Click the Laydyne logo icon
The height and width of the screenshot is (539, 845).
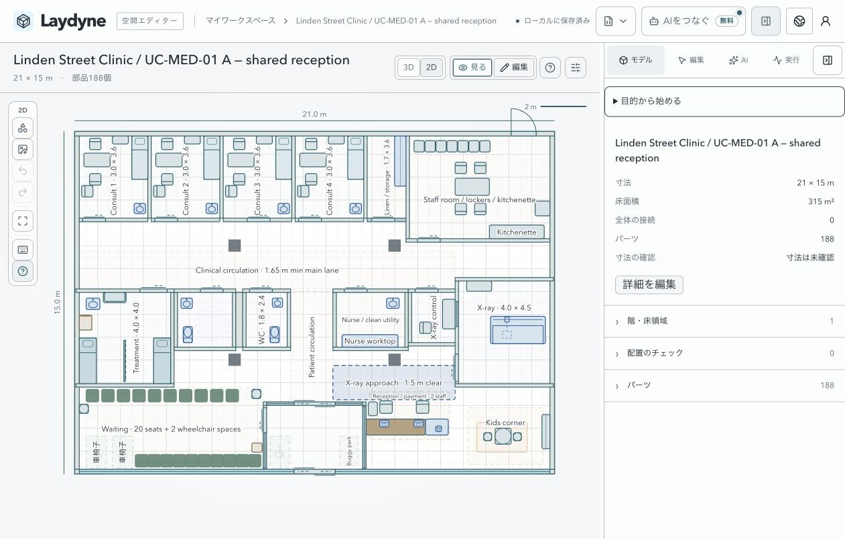click(x=23, y=21)
